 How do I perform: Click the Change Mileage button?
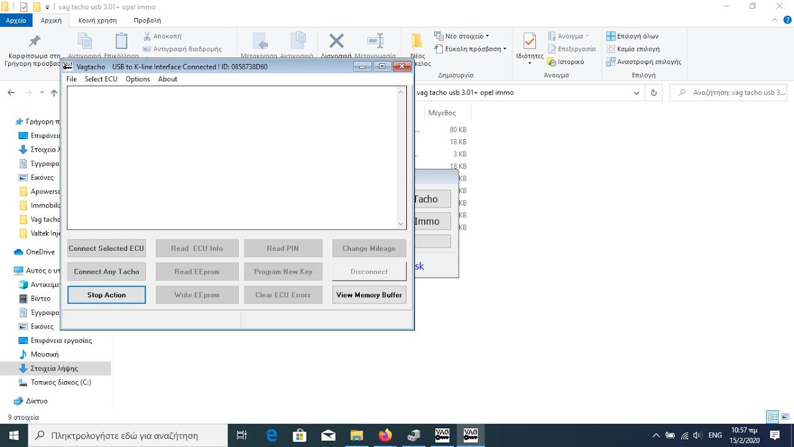pyautogui.click(x=369, y=248)
